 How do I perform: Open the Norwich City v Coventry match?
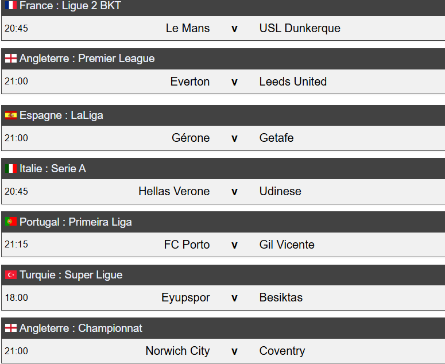234,351
